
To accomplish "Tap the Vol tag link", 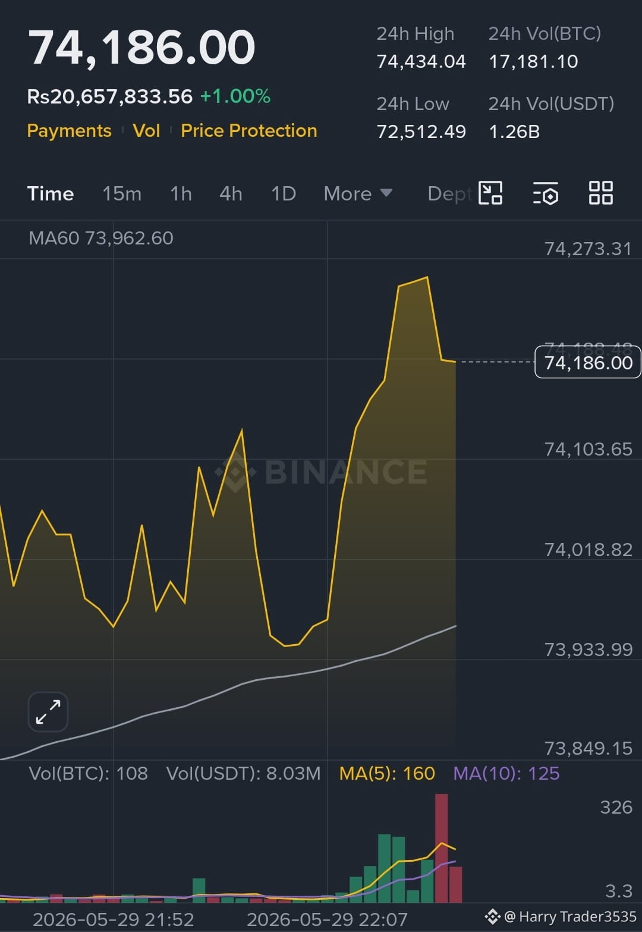I will tap(146, 131).
